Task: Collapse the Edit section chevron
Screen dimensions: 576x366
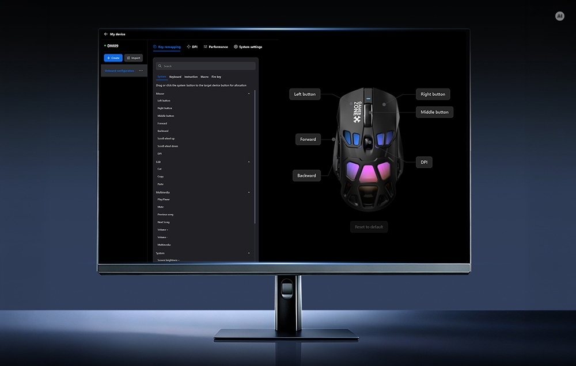Action: pyautogui.click(x=249, y=161)
